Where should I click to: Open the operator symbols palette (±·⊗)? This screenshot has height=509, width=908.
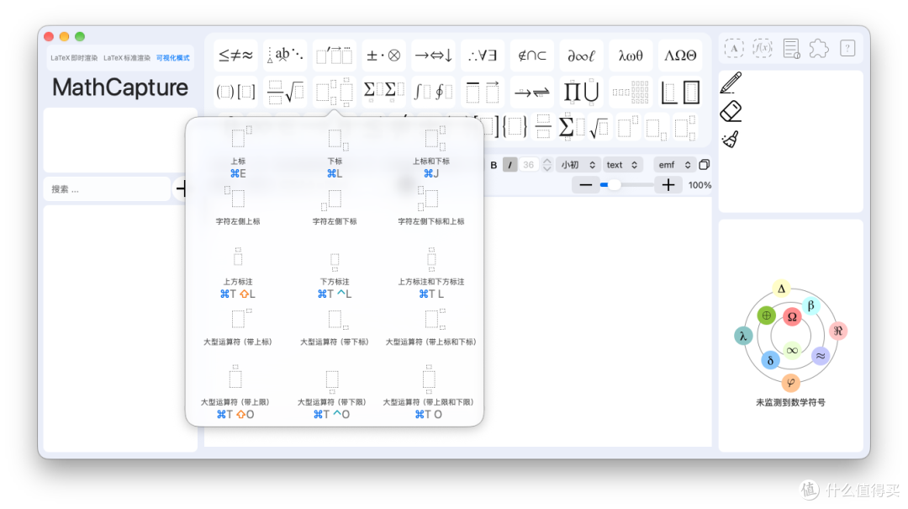383,56
